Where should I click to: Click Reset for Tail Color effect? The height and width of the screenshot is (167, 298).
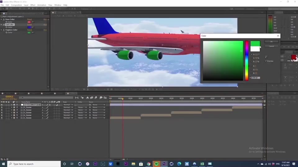tap(29, 25)
